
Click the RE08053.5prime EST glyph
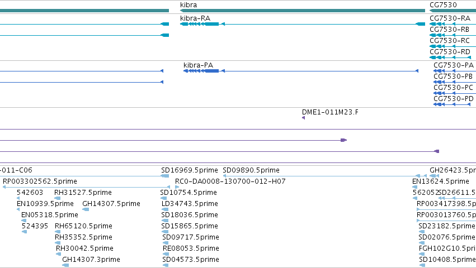coord(166,254)
